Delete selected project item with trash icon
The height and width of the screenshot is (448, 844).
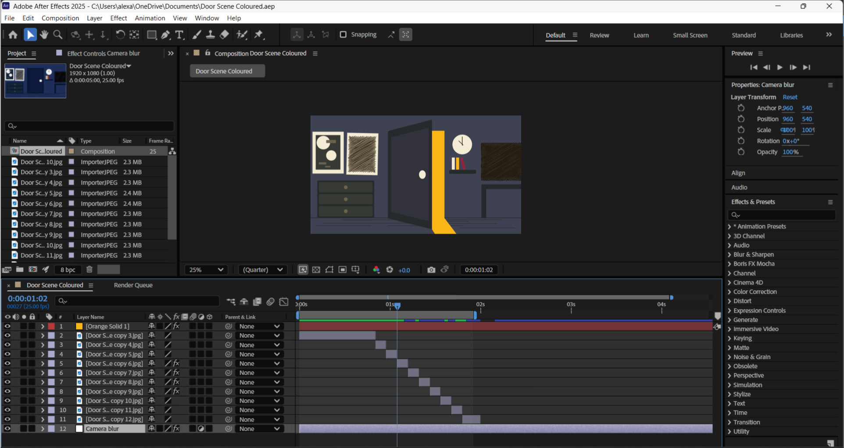[x=89, y=269]
